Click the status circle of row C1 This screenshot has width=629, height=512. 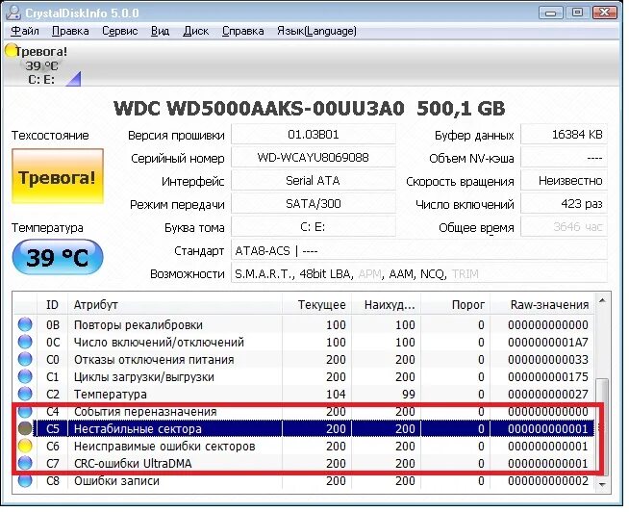click(25, 376)
